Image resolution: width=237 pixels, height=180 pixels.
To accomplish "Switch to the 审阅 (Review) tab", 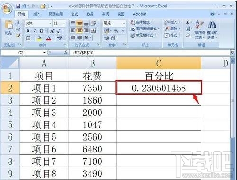I will [x=106, y=14].
